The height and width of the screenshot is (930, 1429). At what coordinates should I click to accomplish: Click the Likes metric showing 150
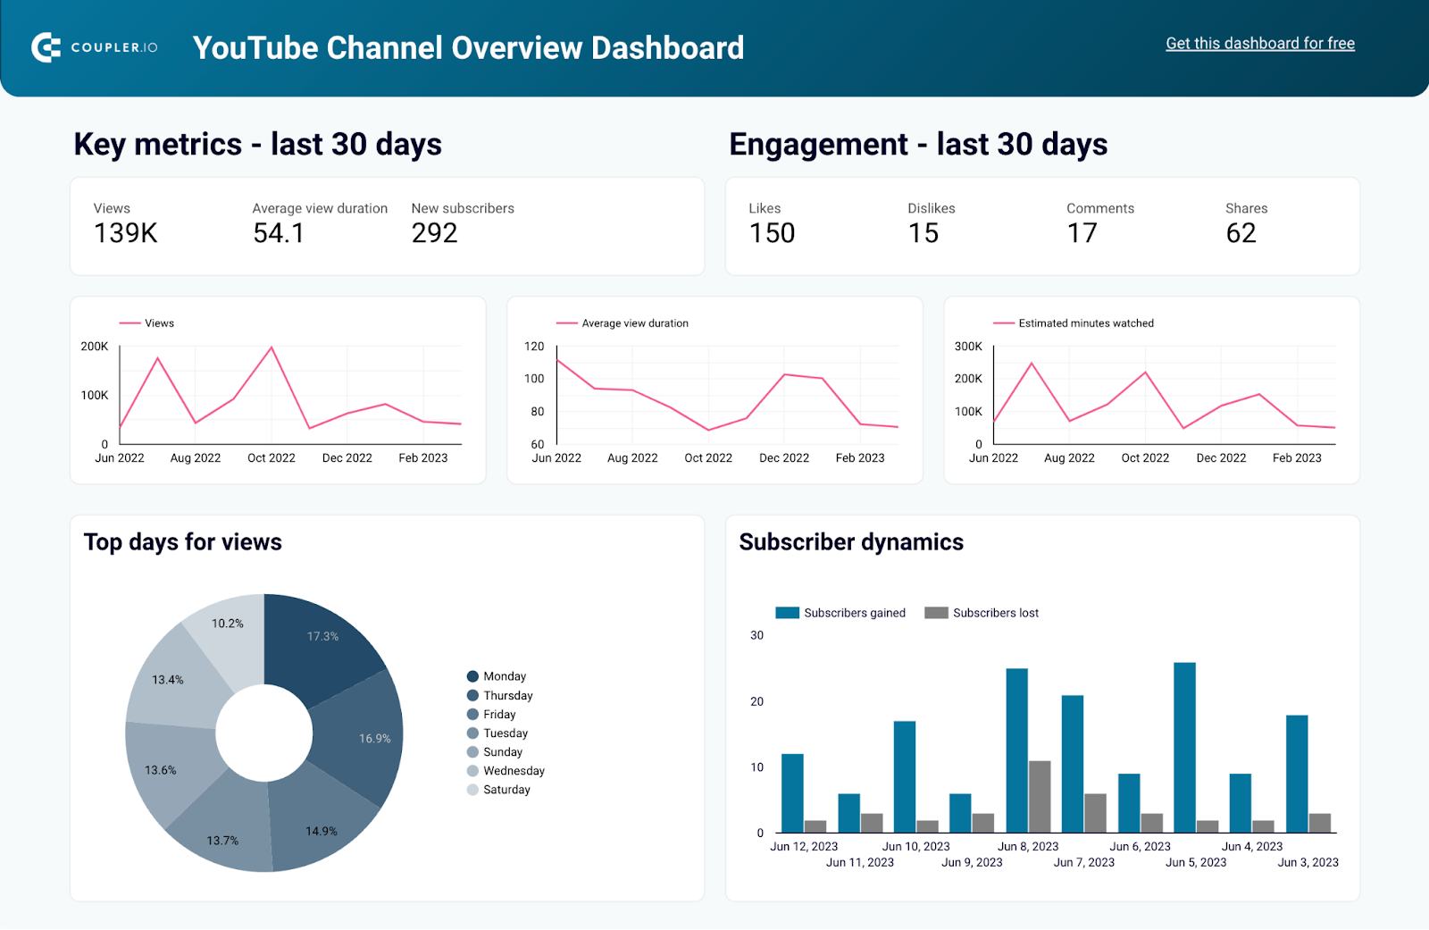771,233
